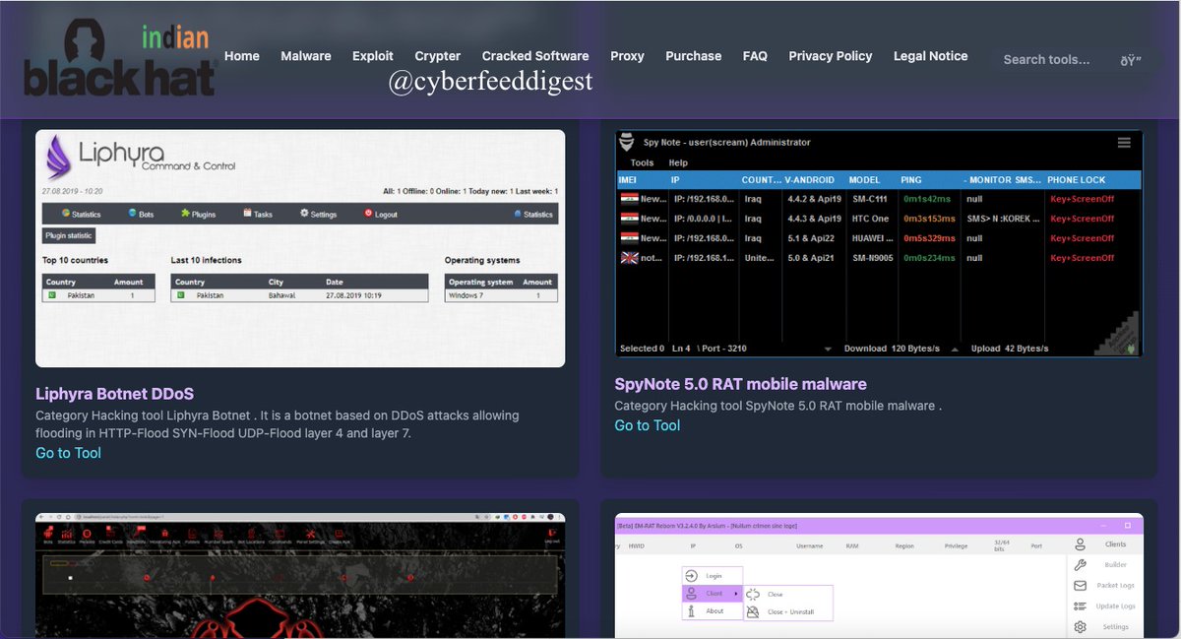Viewport: 1181px width, 639px height.
Task: Click Close + Uninstall in EM-RAT submenu
Action: 789,611
